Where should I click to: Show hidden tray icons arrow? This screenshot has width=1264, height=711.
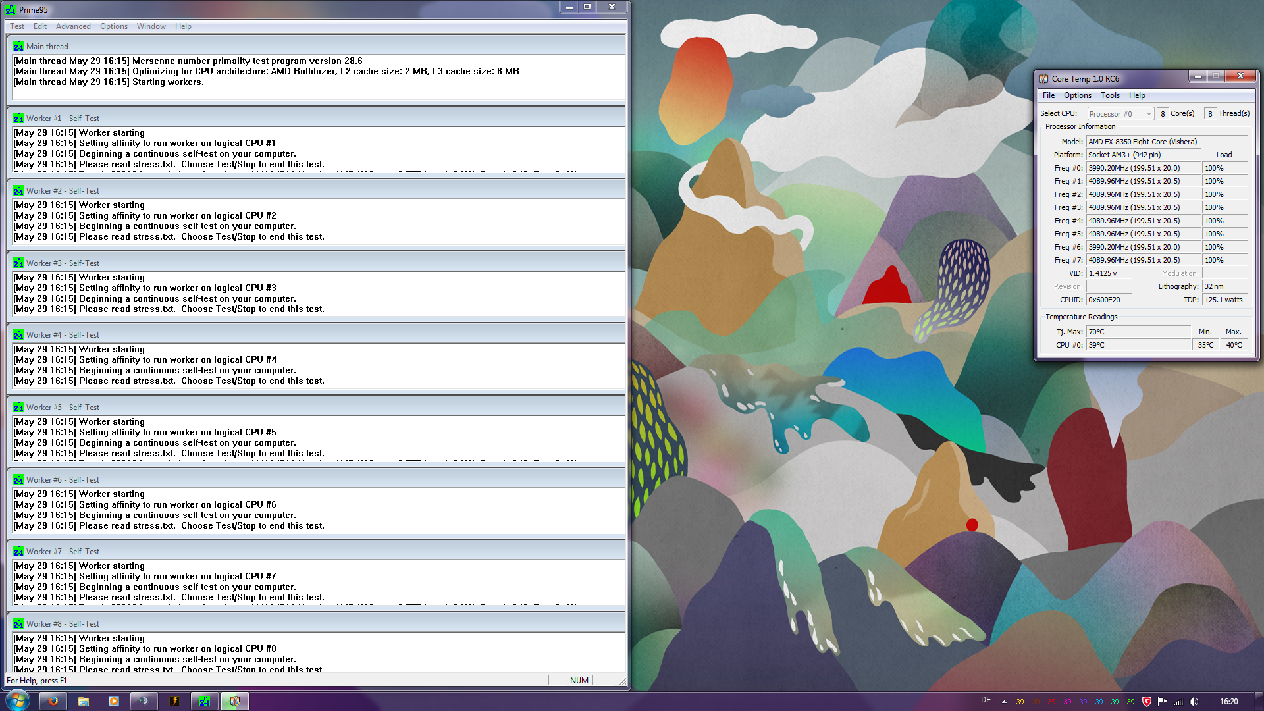1004,702
